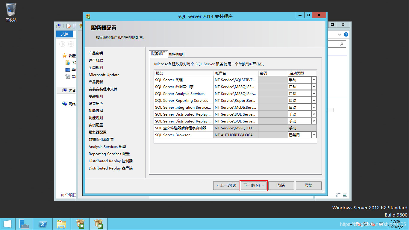Click account name NT Service\MsDtsServ... cell
The image size is (409, 230).
236,107
